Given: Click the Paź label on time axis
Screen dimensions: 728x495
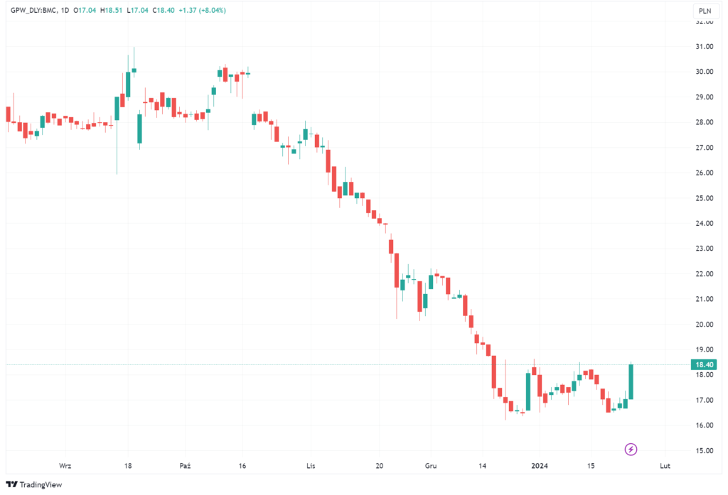Looking at the screenshot, I should click(x=186, y=466).
